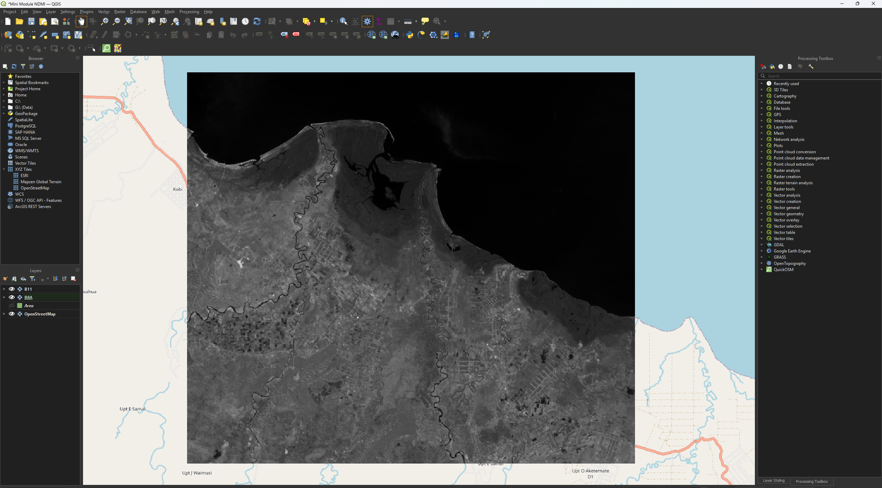
Task: Toggle visibility of the B8A layer
Action: (x=12, y=297)
